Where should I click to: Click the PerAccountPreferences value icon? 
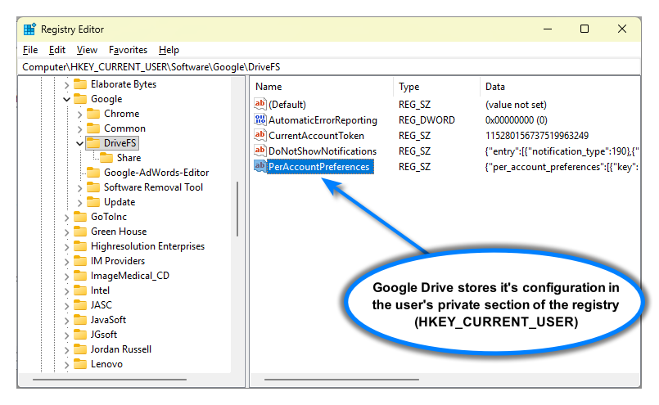[260, 167]
